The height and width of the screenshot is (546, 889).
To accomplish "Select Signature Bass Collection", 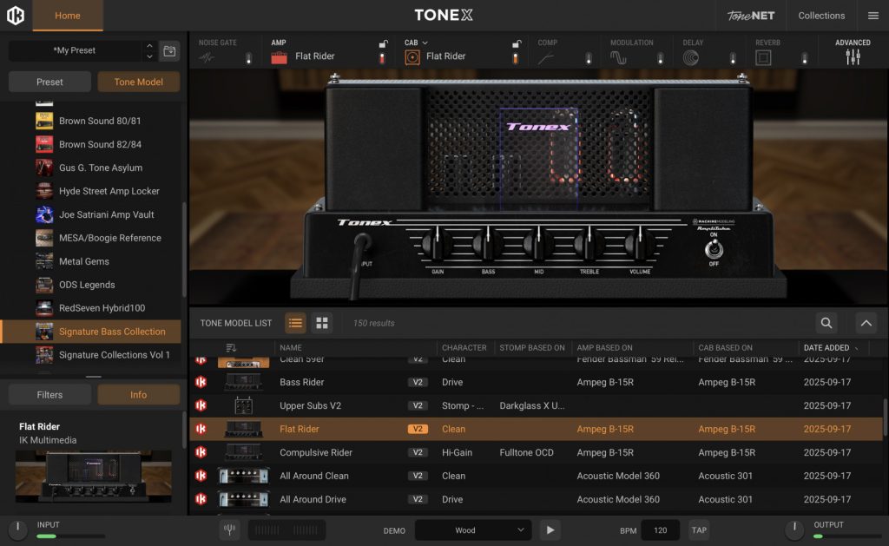I will tap(91, 332).
